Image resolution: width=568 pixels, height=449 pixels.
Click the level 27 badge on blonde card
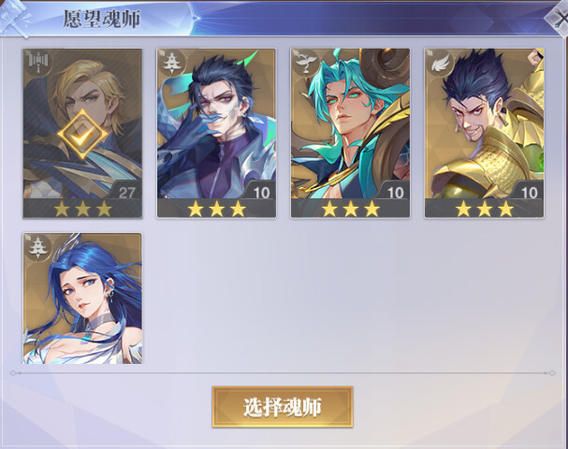pos(126,193)
